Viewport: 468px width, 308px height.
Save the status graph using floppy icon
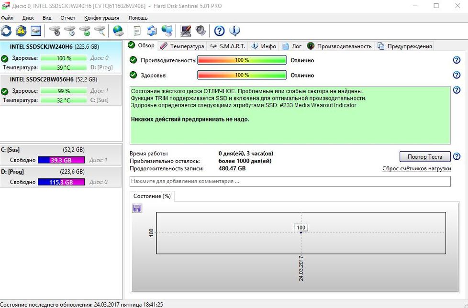137,208
